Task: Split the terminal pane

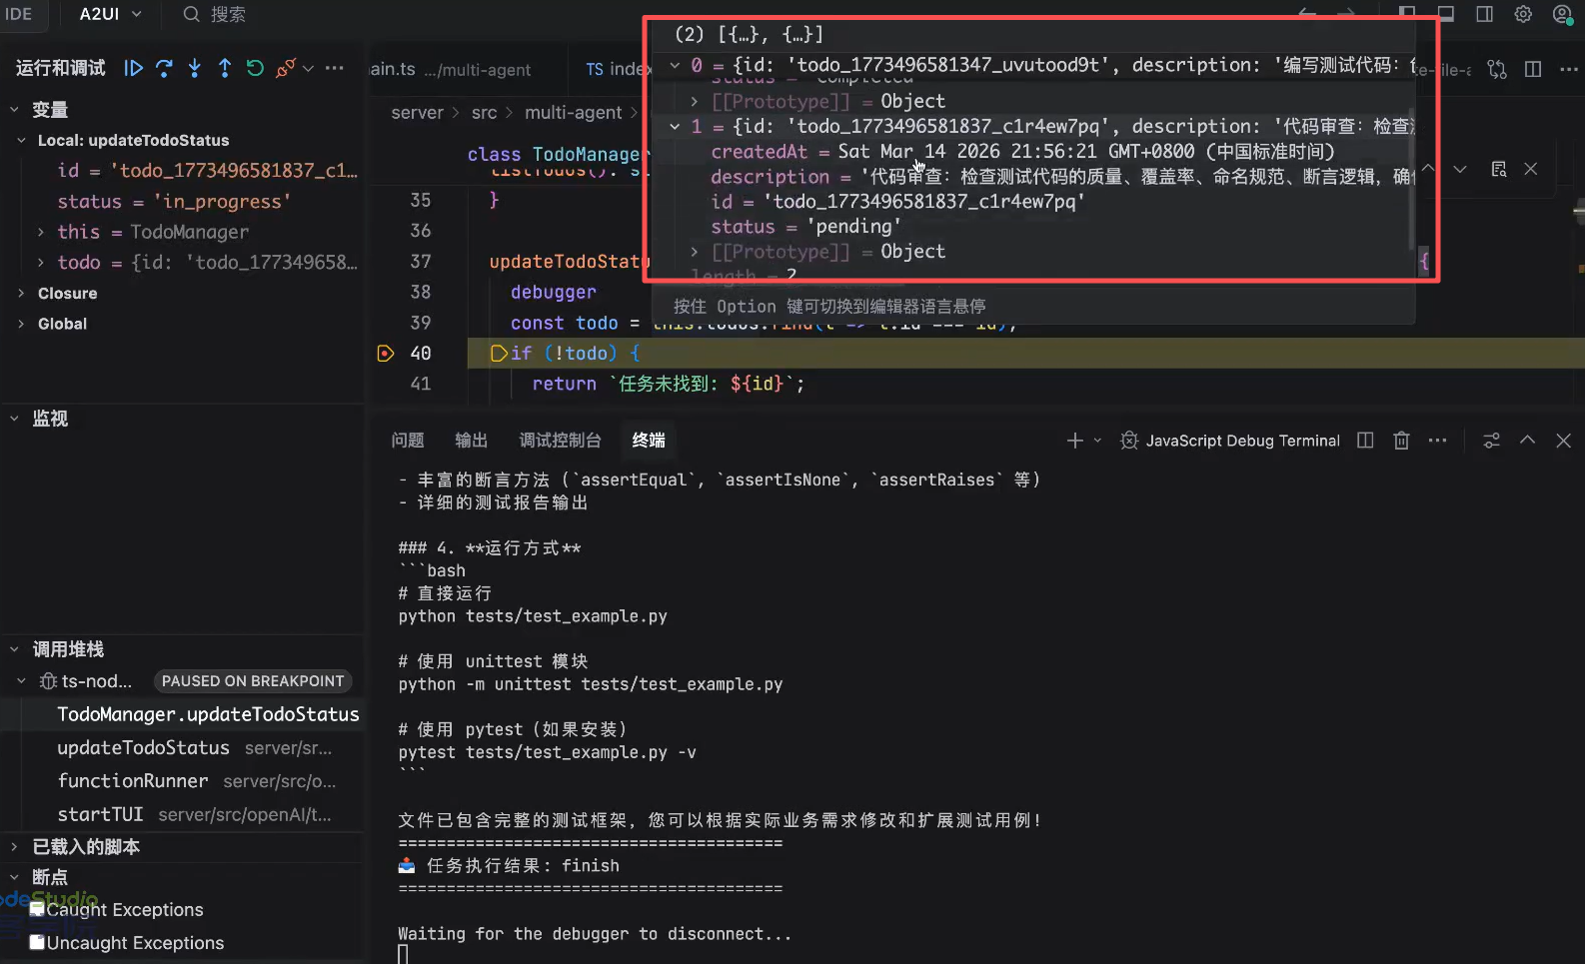Action: (x=1365, y=441)
